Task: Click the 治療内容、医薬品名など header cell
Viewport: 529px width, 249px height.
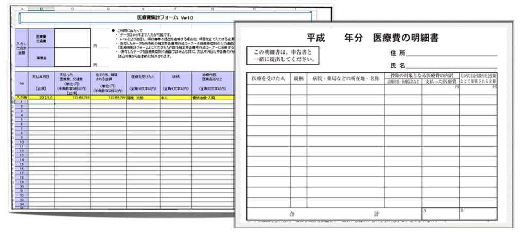Action: click(213, 83)
